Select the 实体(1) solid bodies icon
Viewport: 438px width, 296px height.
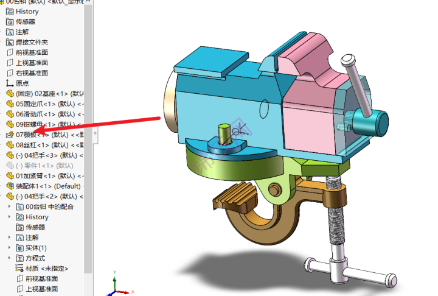pos(19,248)
